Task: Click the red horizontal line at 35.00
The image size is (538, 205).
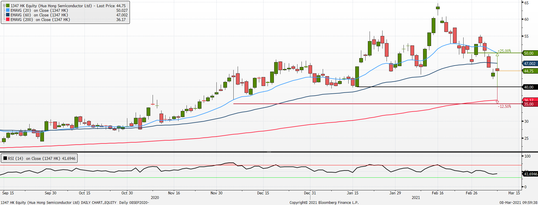Action: [377, 104]
